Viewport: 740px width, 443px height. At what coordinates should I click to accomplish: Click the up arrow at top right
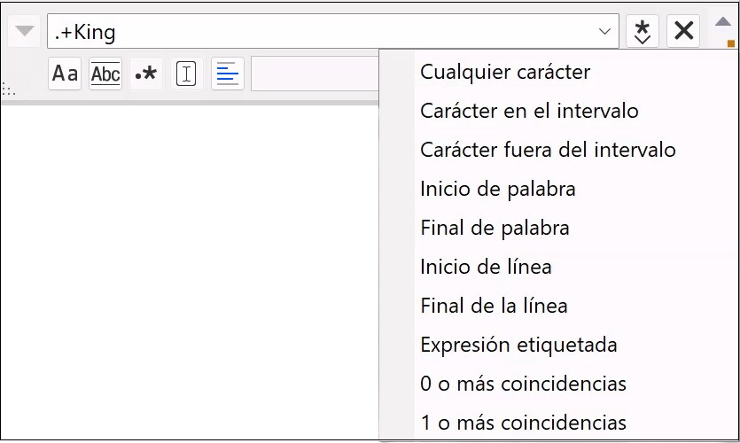pos(723,25)
